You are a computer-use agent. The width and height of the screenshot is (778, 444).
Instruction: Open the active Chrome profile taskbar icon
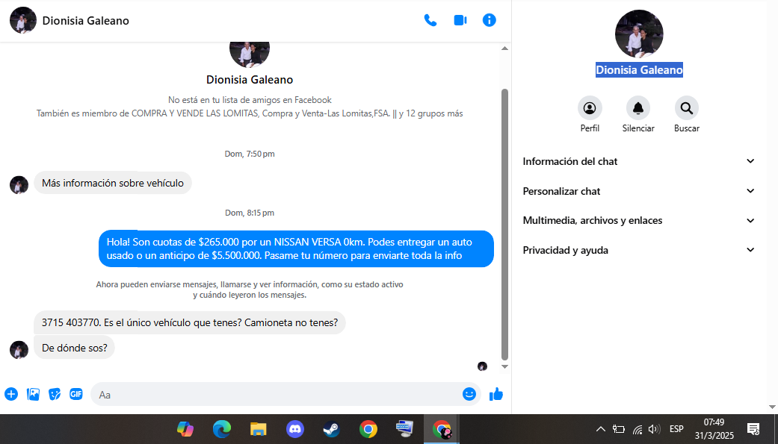[442, 429]
